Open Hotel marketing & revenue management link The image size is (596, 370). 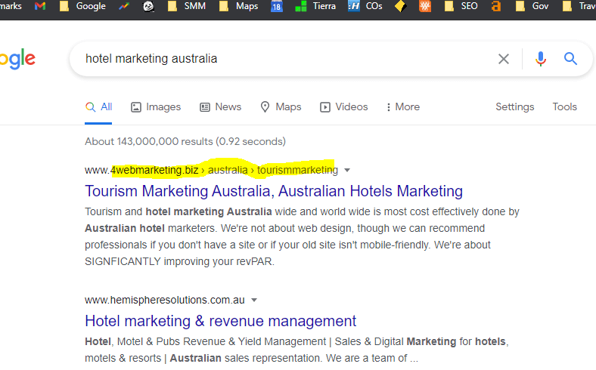tap(220, 321)
